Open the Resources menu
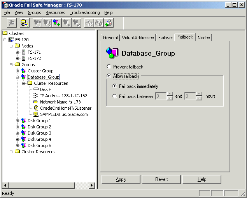 tap(55, 12)
